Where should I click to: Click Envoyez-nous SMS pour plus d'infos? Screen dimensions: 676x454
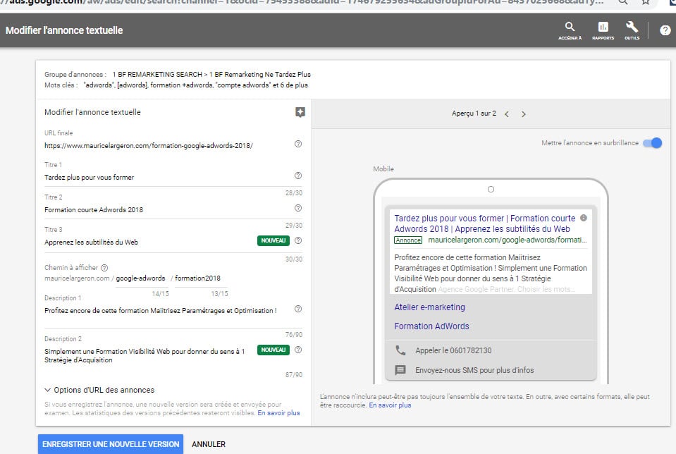pyautogui.click(x=474, y=370)
